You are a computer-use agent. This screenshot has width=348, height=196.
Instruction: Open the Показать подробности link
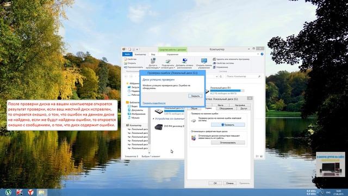(x=154, y=103)
